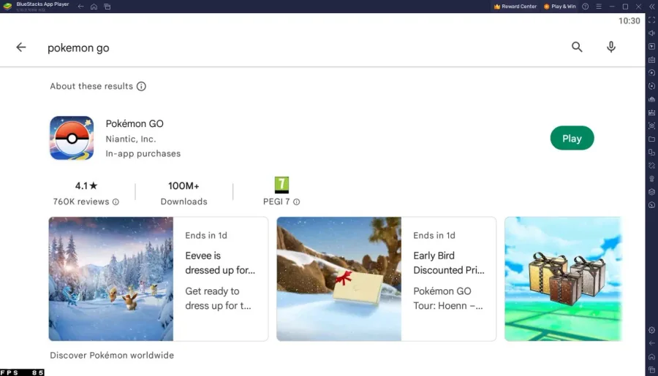Click the 'About these results' text
This screenshot has height=376, width=658.
click(91, 86)
